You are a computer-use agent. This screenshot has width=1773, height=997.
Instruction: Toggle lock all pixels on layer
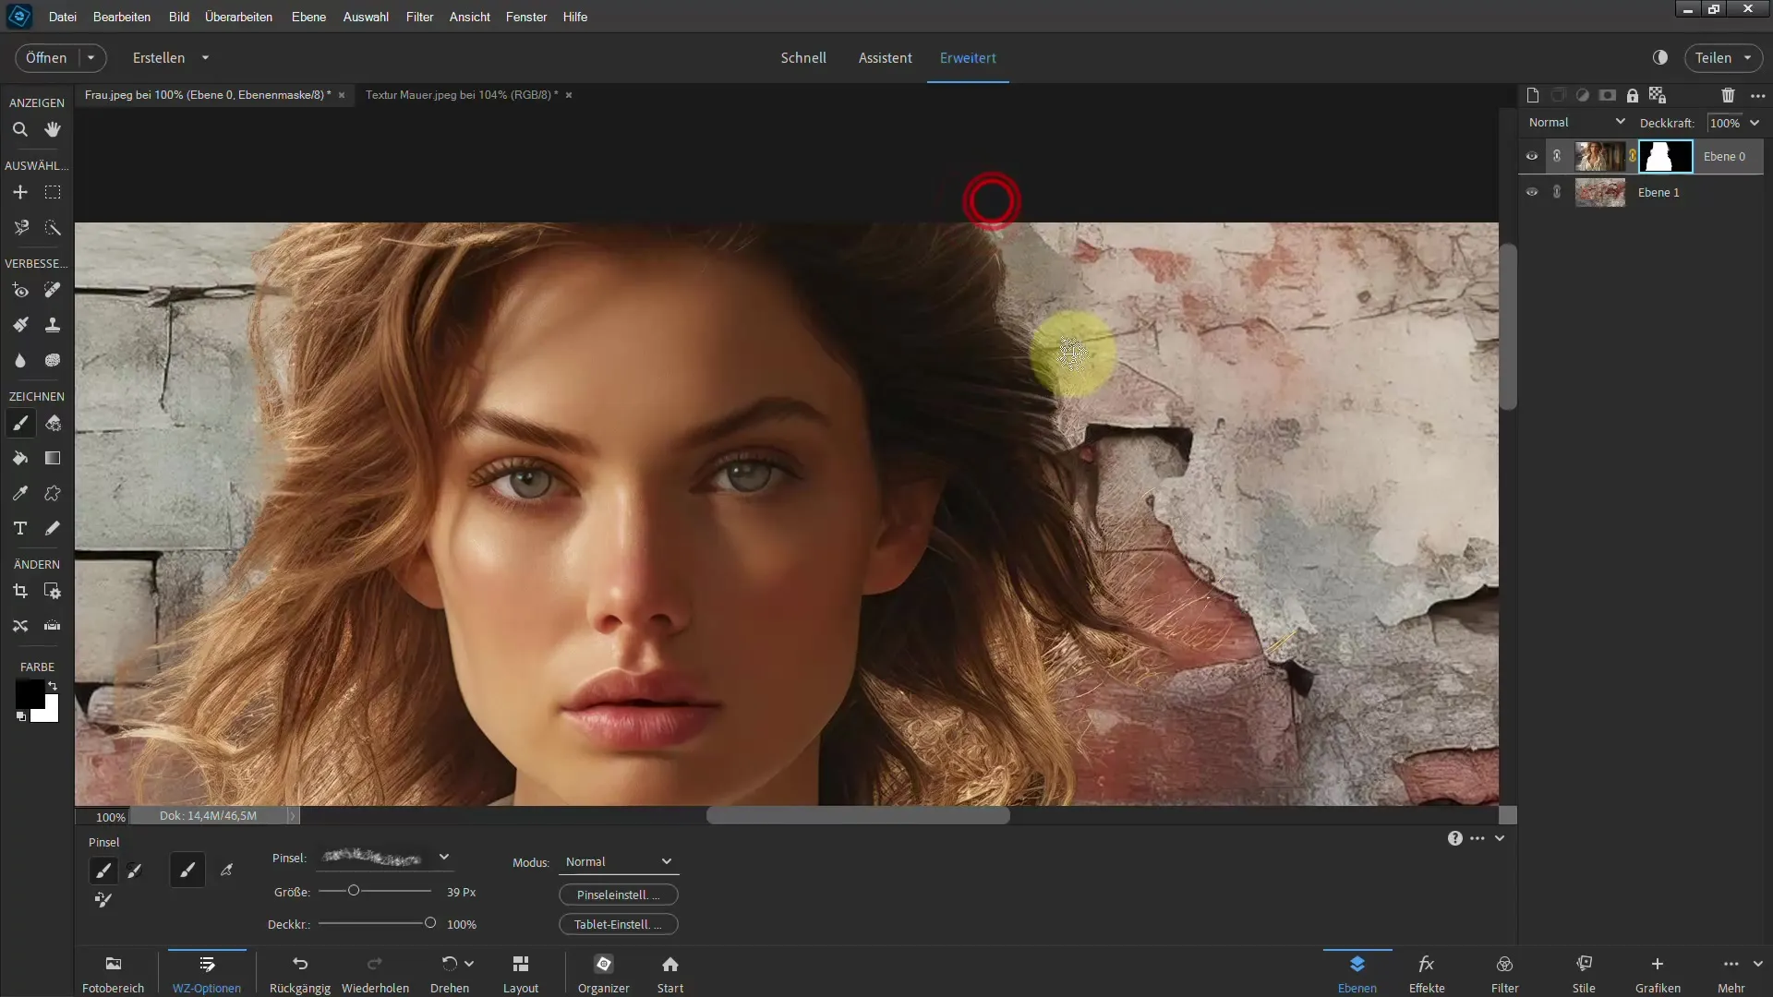click(x=1633, y=95)
